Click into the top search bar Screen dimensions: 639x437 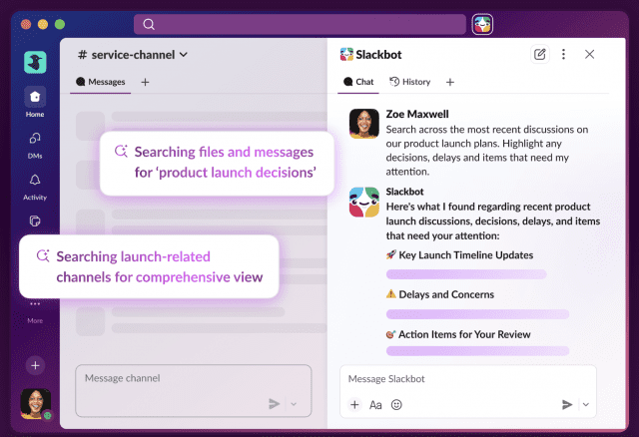click(300, 24)
